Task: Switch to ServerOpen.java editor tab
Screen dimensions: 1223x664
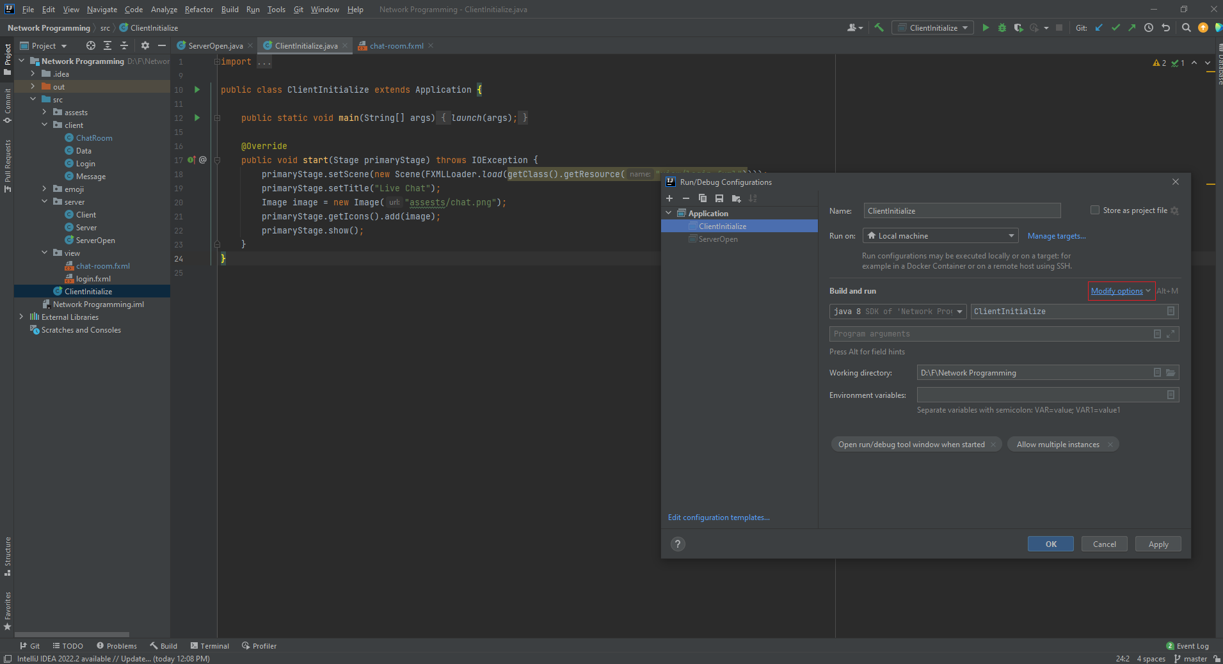Action: click(215, 45)
